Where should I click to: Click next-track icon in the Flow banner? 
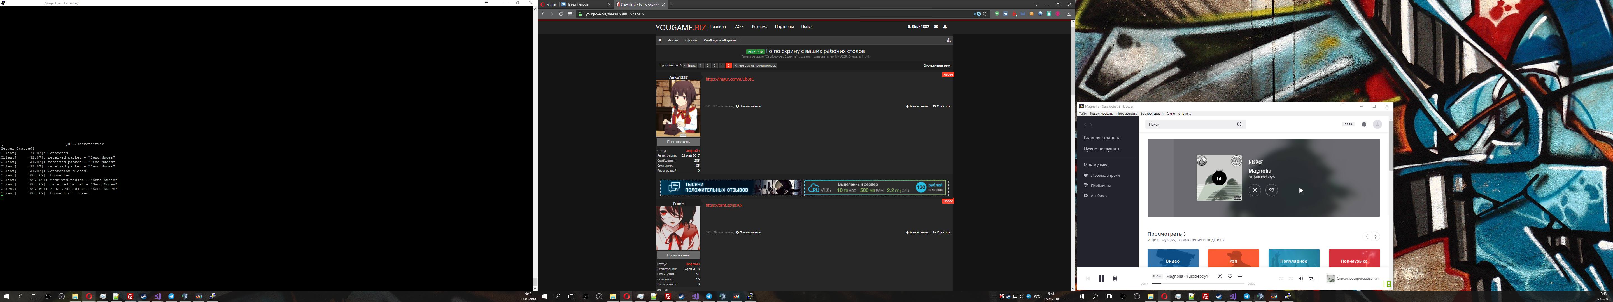pos(1301,191)
